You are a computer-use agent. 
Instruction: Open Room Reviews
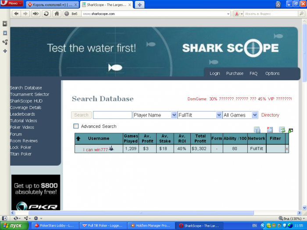click(24, 141)
